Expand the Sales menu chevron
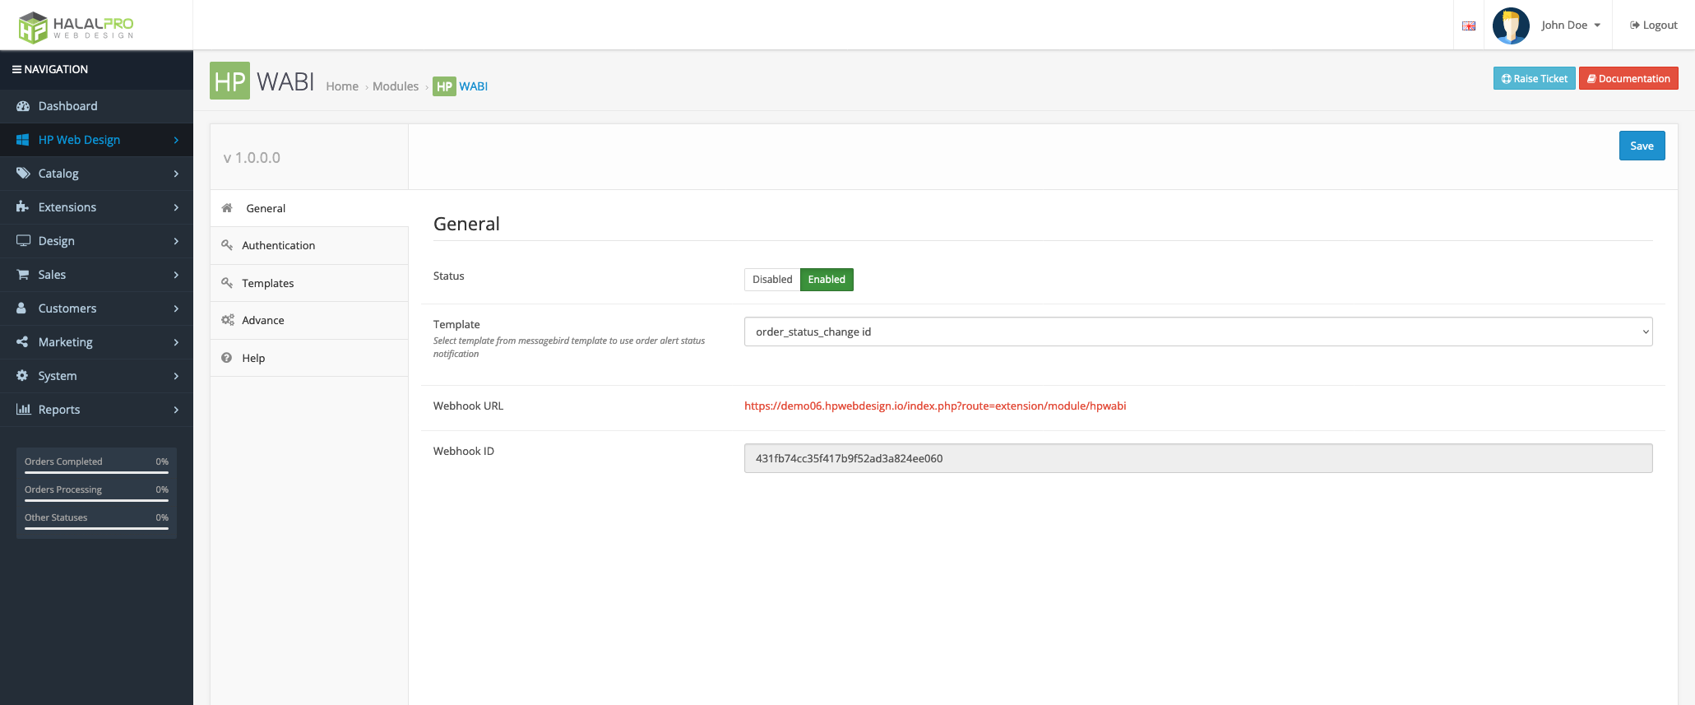 (x=176, y=275)
